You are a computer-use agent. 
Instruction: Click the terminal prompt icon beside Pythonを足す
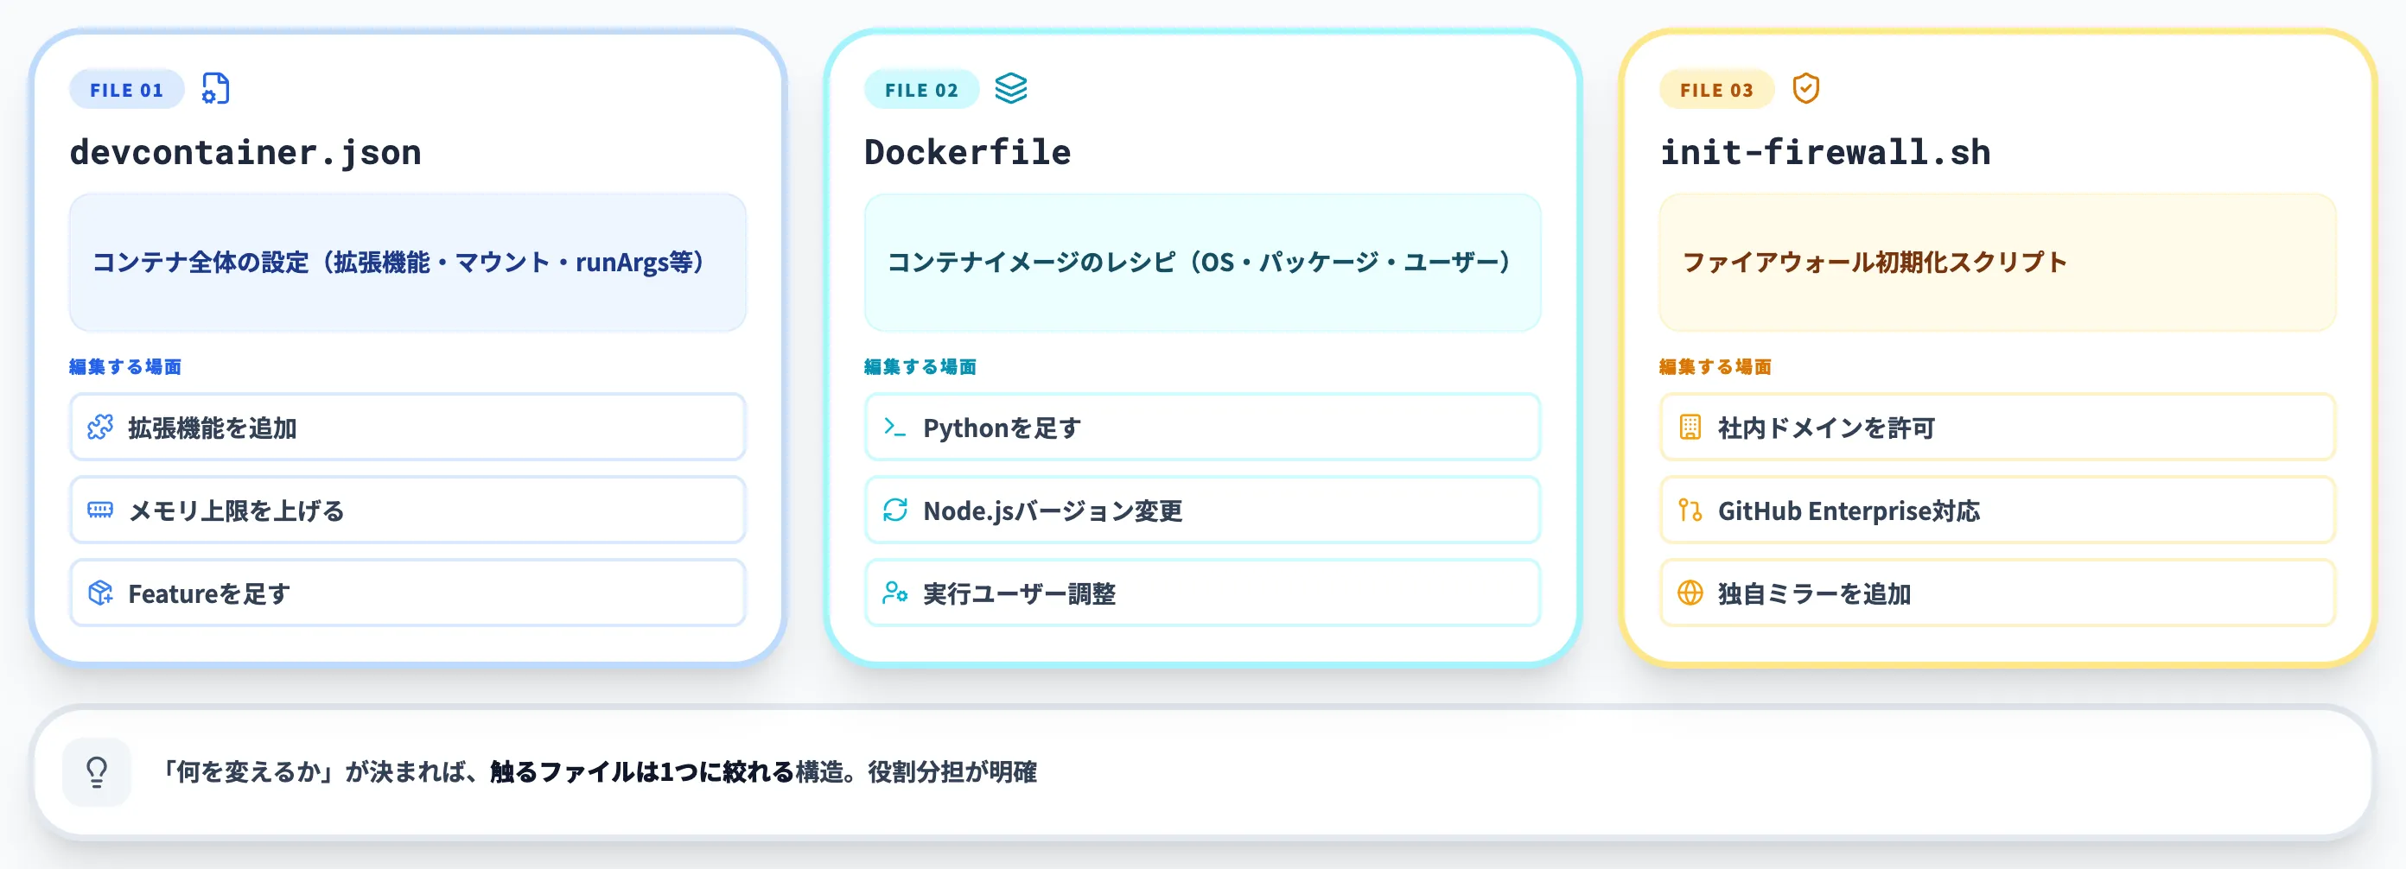pyautogui.click(x=894, y=428)
